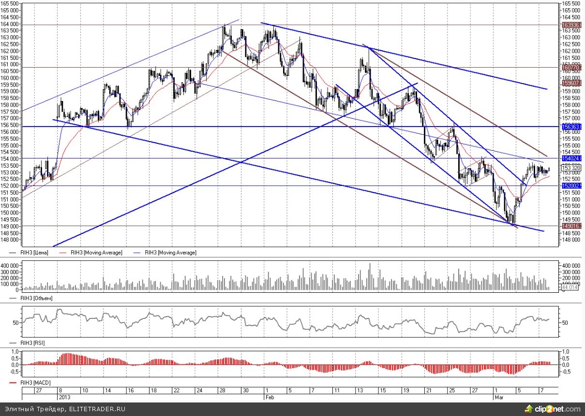Image resolution: width=585 pixels, height=416 pixels.
Task: Click the current price label 153 320
Action: (570, 168)
